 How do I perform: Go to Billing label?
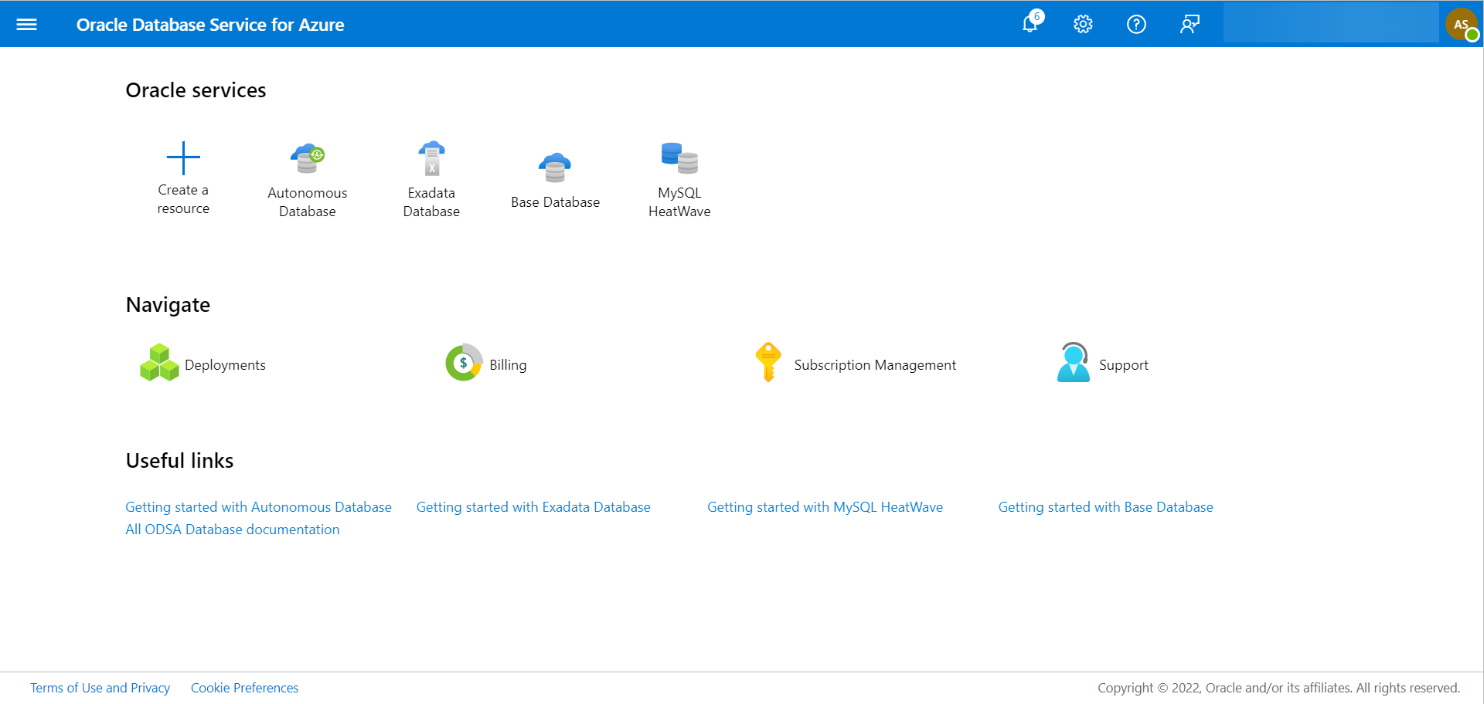508,365
